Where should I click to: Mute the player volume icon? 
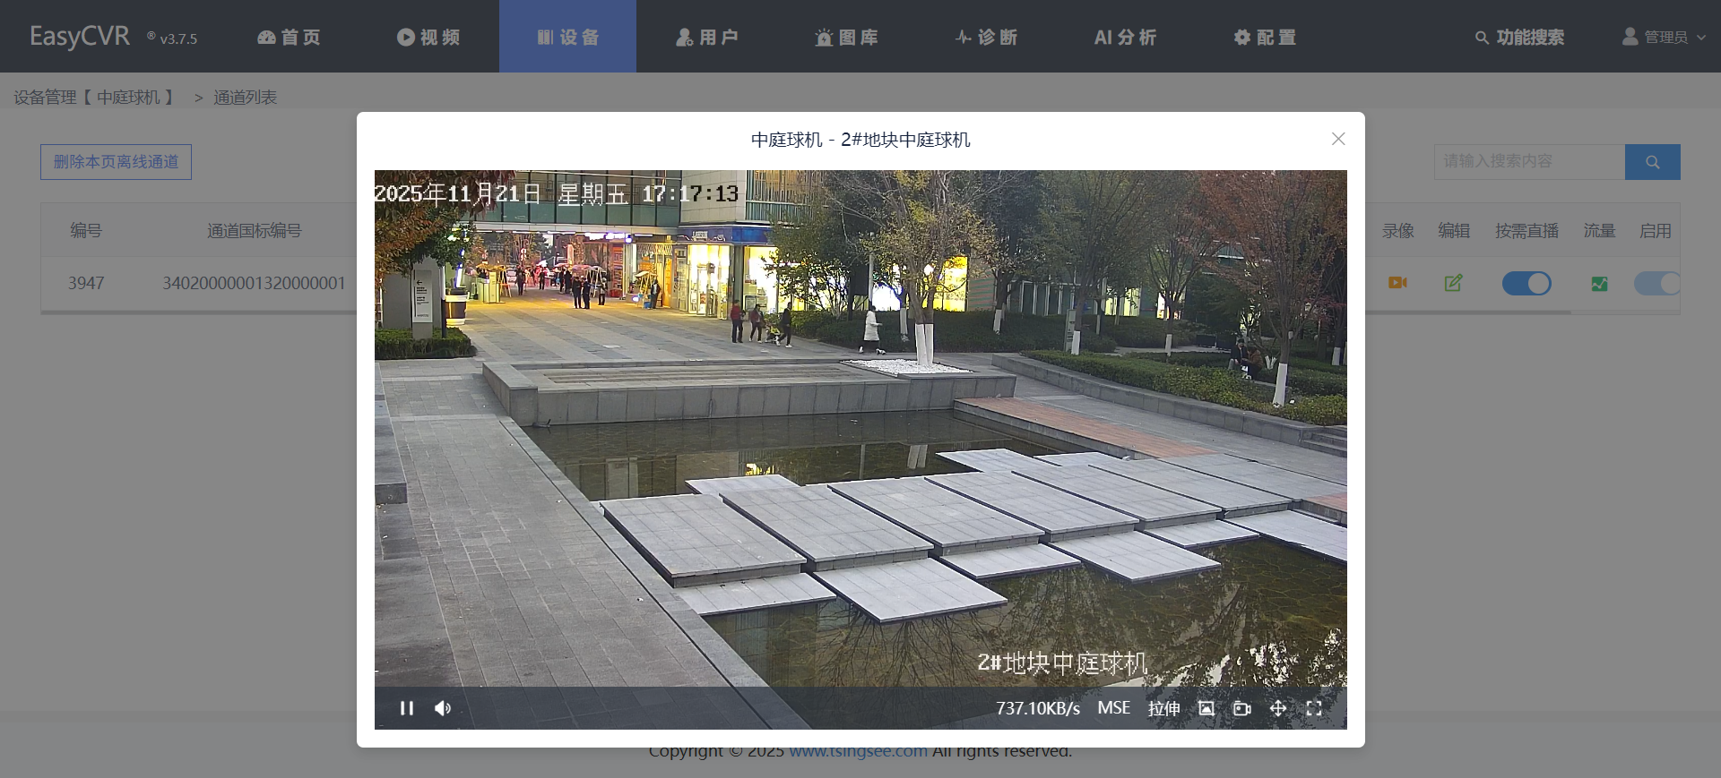[x=443, y=708]
